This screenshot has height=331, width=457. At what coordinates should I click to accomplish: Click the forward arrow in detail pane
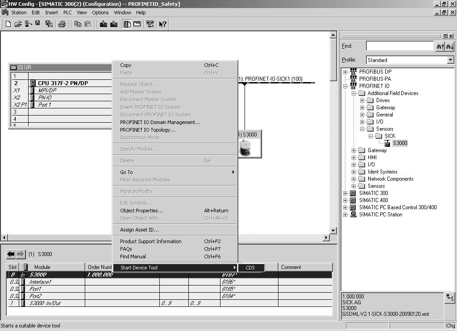tap(21, 254)
